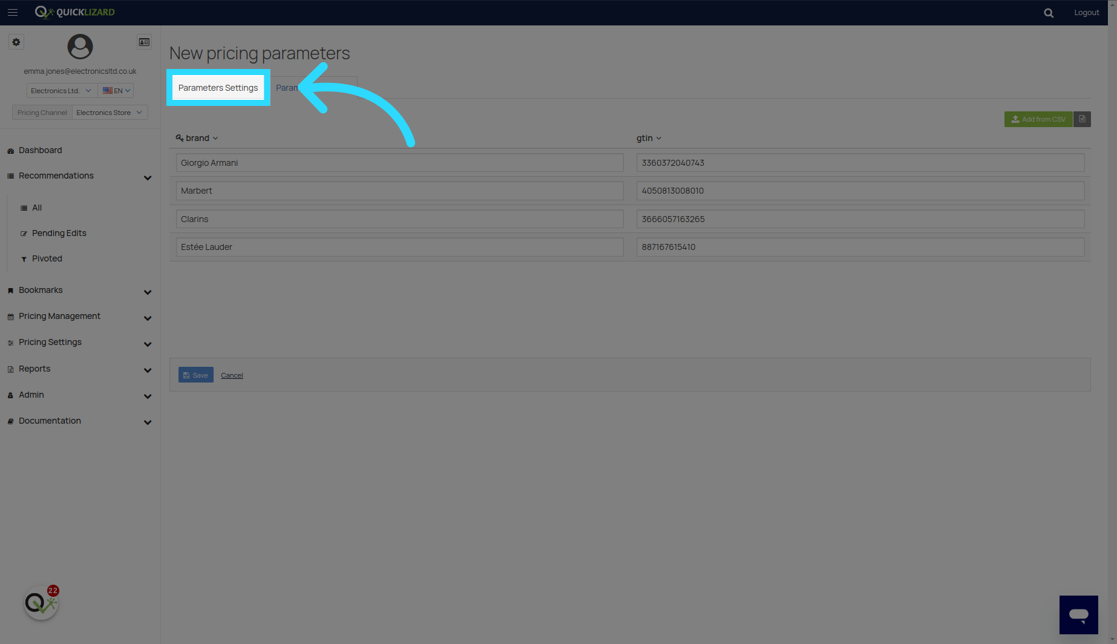Click the Dashboard grid icon in the sidebar

[10, 150]
